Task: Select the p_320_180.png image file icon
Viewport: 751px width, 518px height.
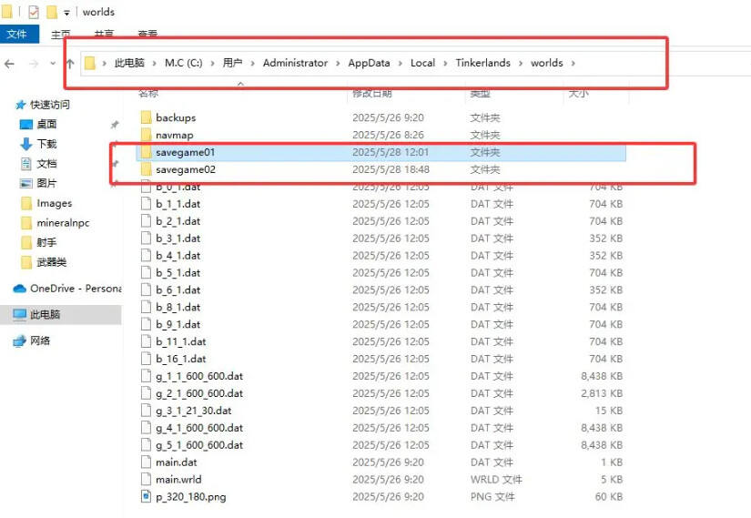Action: point(146,496)
